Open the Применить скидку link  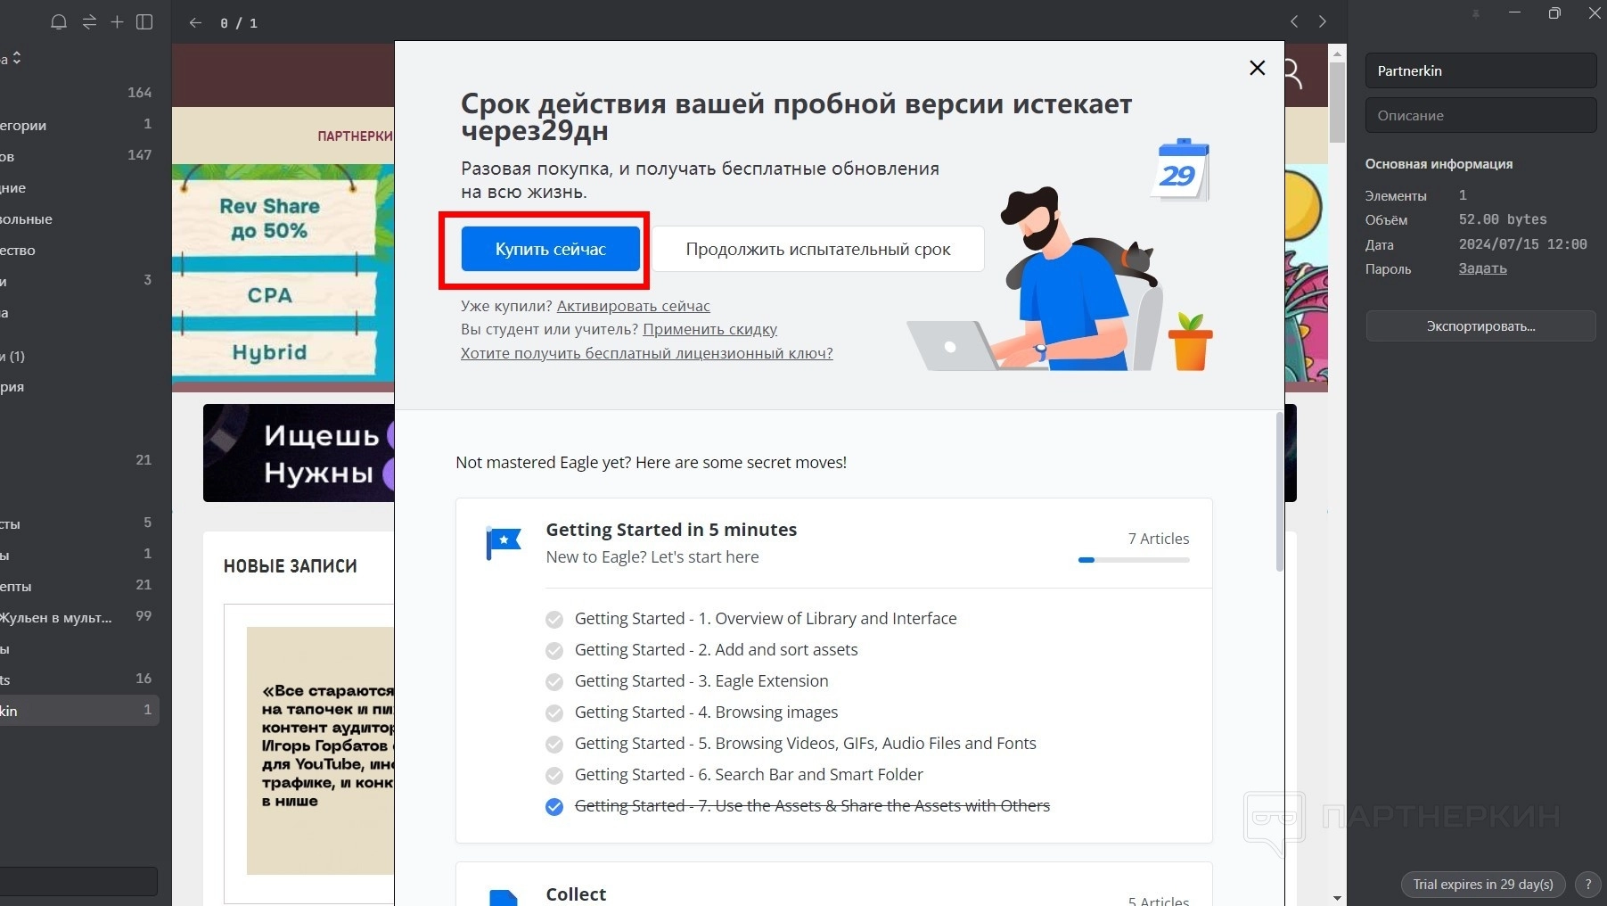(x=710, y=329)
